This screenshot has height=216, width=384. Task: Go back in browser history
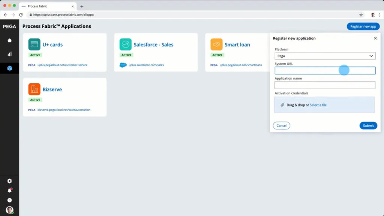click(x=5, y=15)
